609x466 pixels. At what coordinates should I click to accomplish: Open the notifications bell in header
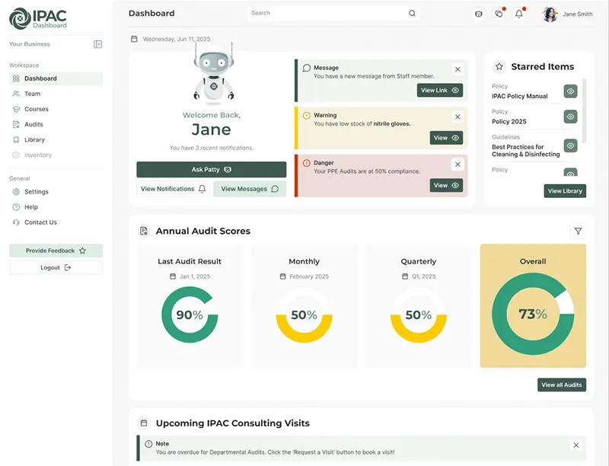coord(519,14)
